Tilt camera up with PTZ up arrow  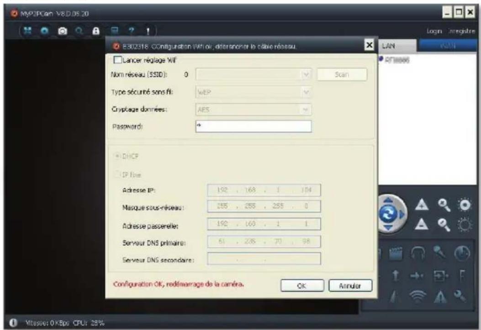coord(388,200)
